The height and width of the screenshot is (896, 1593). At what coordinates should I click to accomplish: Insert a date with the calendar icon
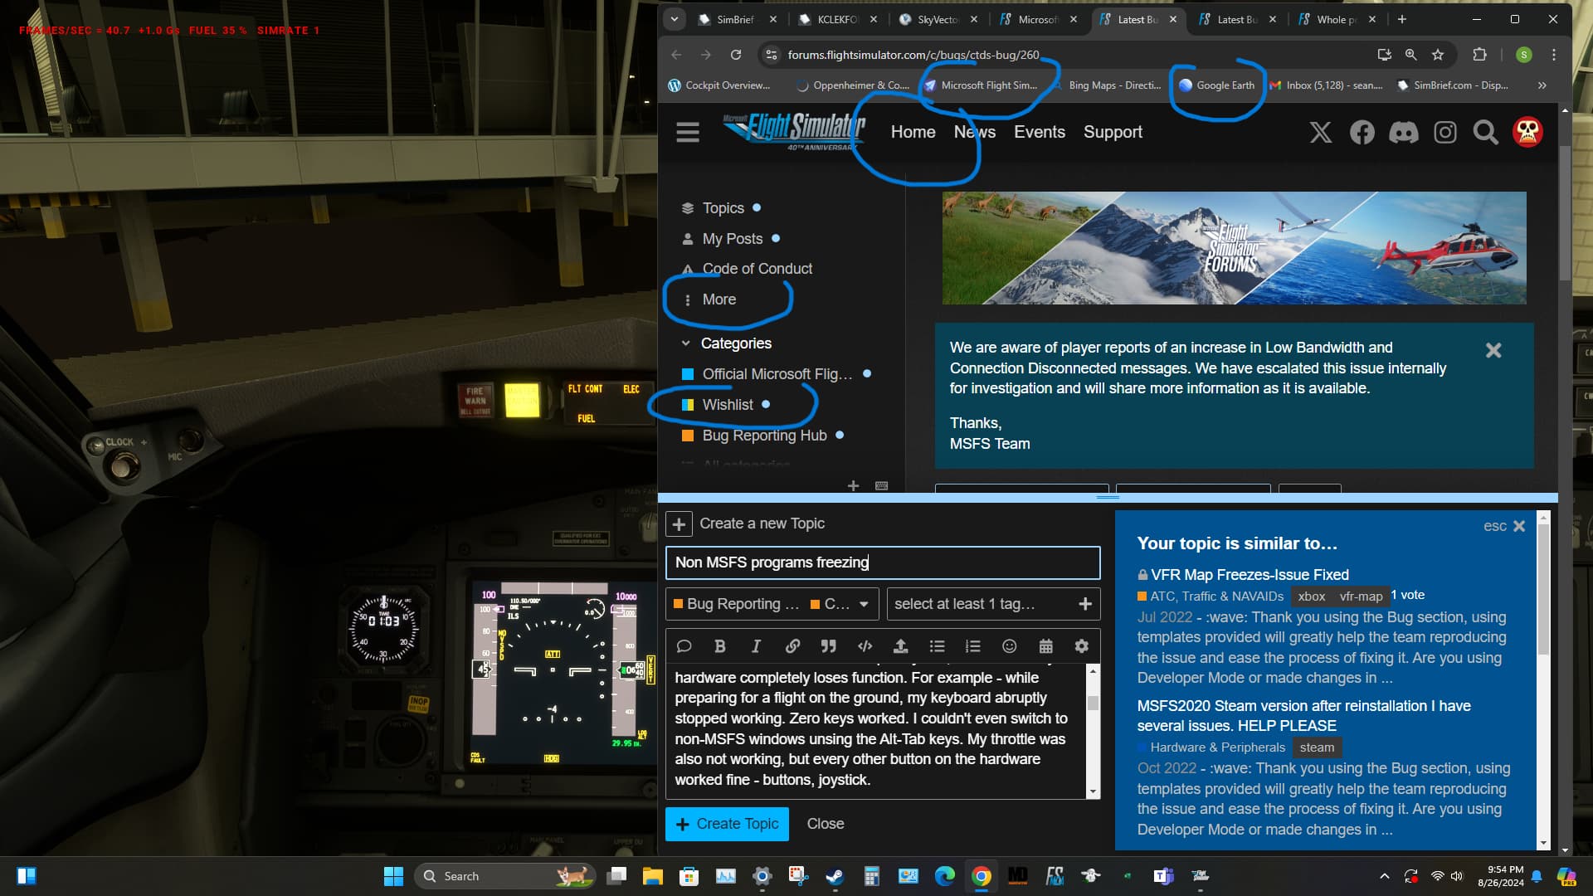(x=1045, y=646)
